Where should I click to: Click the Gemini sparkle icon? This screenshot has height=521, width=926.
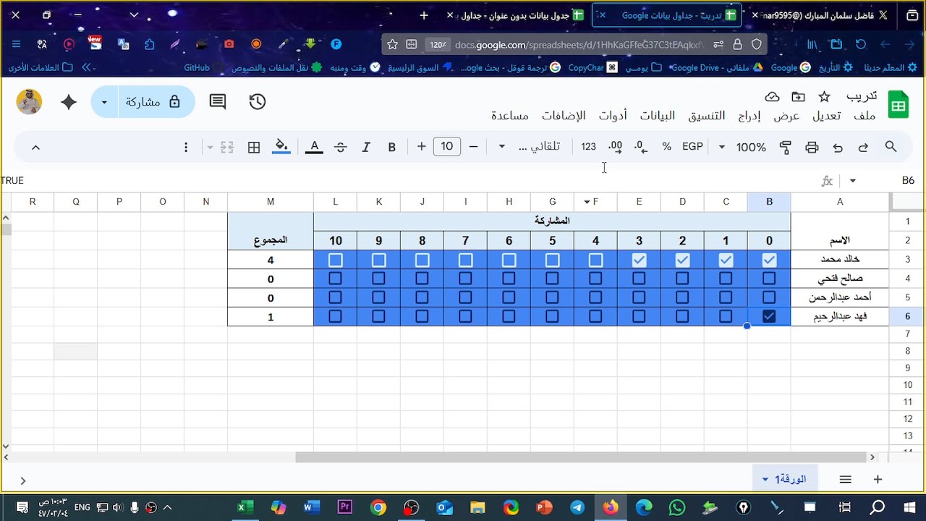(x=69, y=102)
